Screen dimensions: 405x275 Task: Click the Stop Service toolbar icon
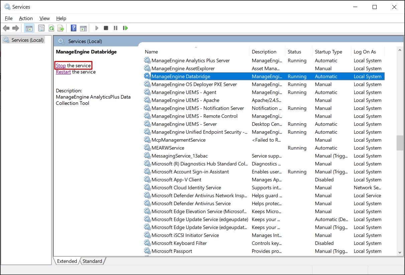(106, 28)
